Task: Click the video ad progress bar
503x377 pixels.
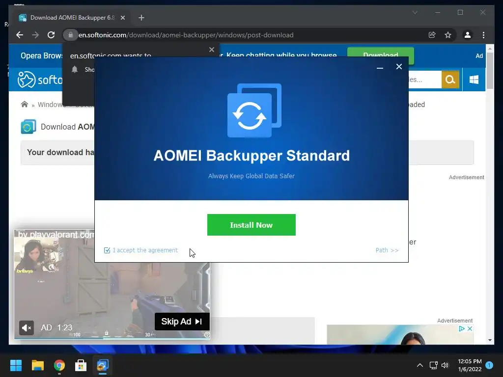Action: [x=112, y=338]
